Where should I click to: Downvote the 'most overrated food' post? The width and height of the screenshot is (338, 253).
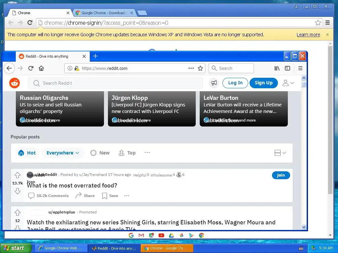point(17,191)
